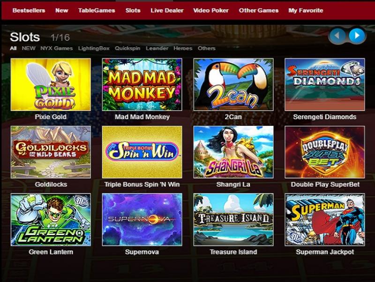Switch to the Bestsellers menu tab
Image resolution: width=375 pixels, height=282 pixels.
pyautogui.click(x=29, y=10)
